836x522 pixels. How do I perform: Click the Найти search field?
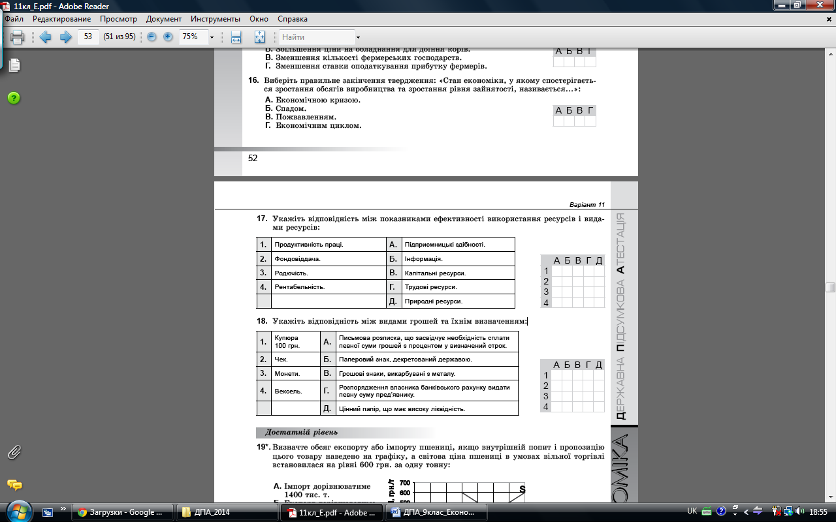[317, 37]
